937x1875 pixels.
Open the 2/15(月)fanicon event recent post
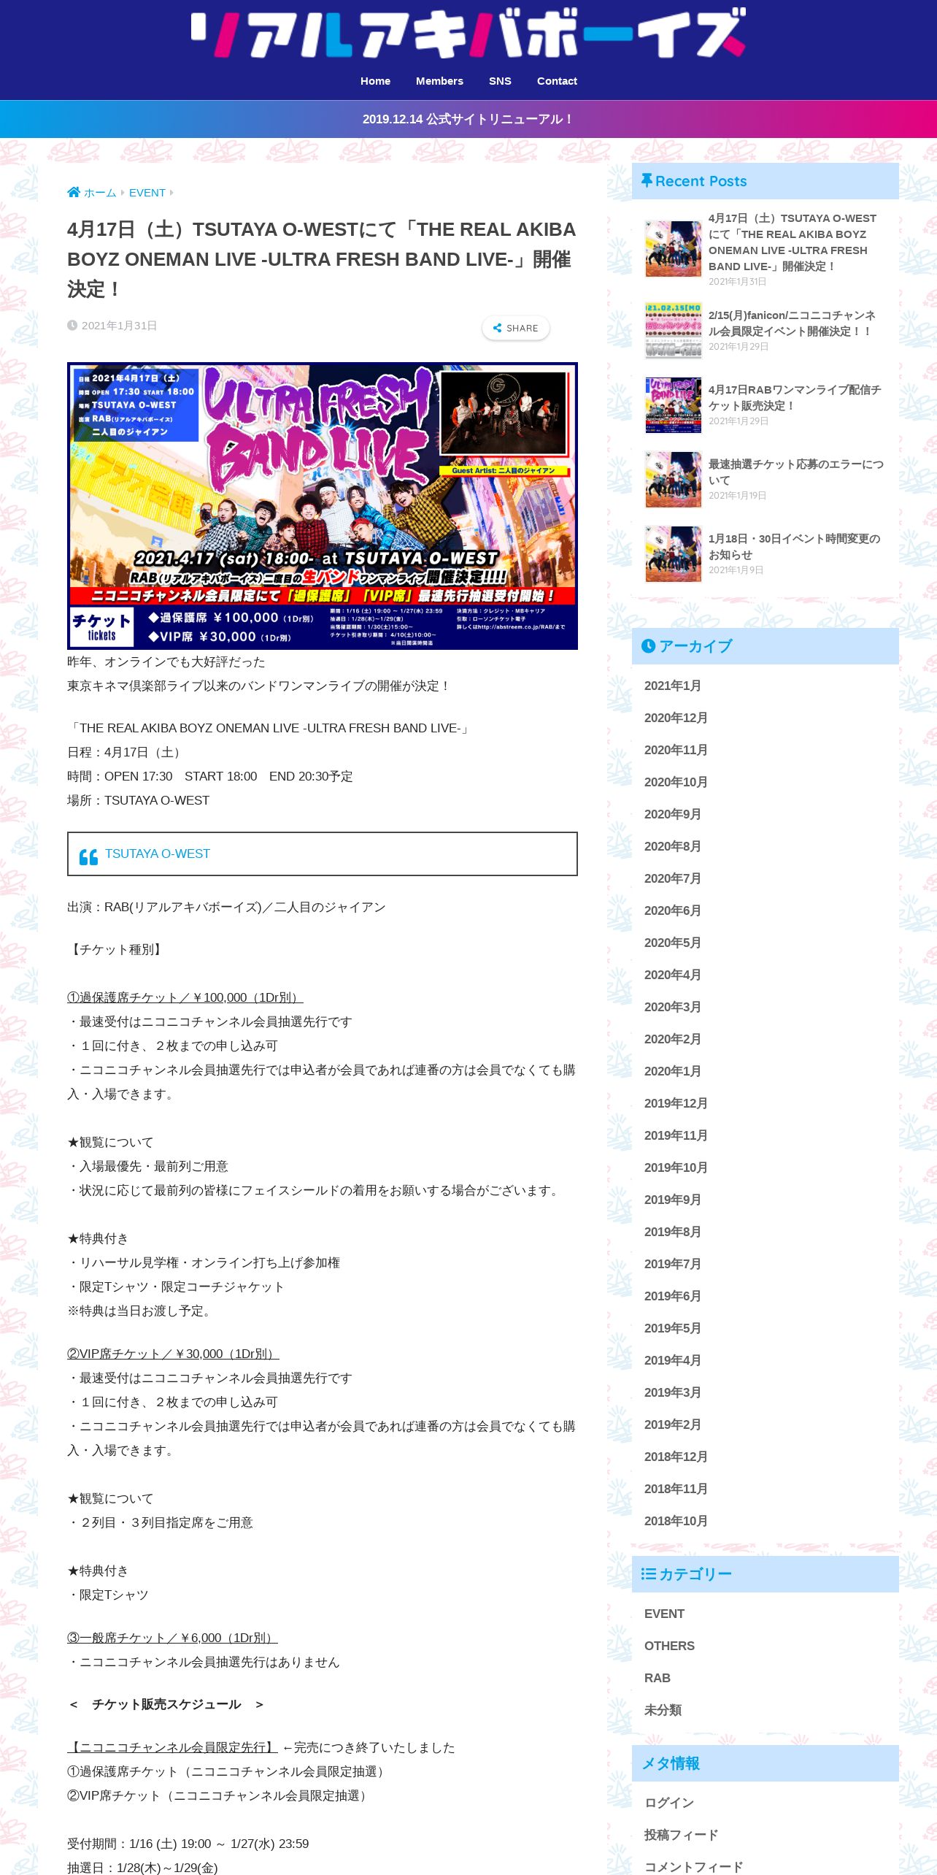pyautogui.click(x=793, y=323)
